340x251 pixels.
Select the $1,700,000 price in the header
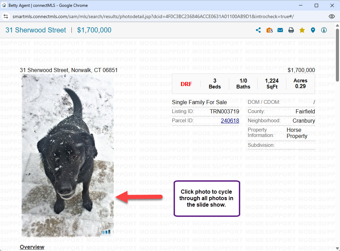tap(94, 30)
